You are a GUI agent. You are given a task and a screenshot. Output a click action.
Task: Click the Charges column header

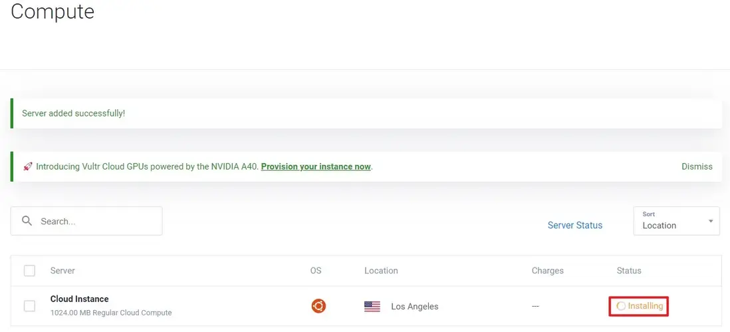(547, 271)
